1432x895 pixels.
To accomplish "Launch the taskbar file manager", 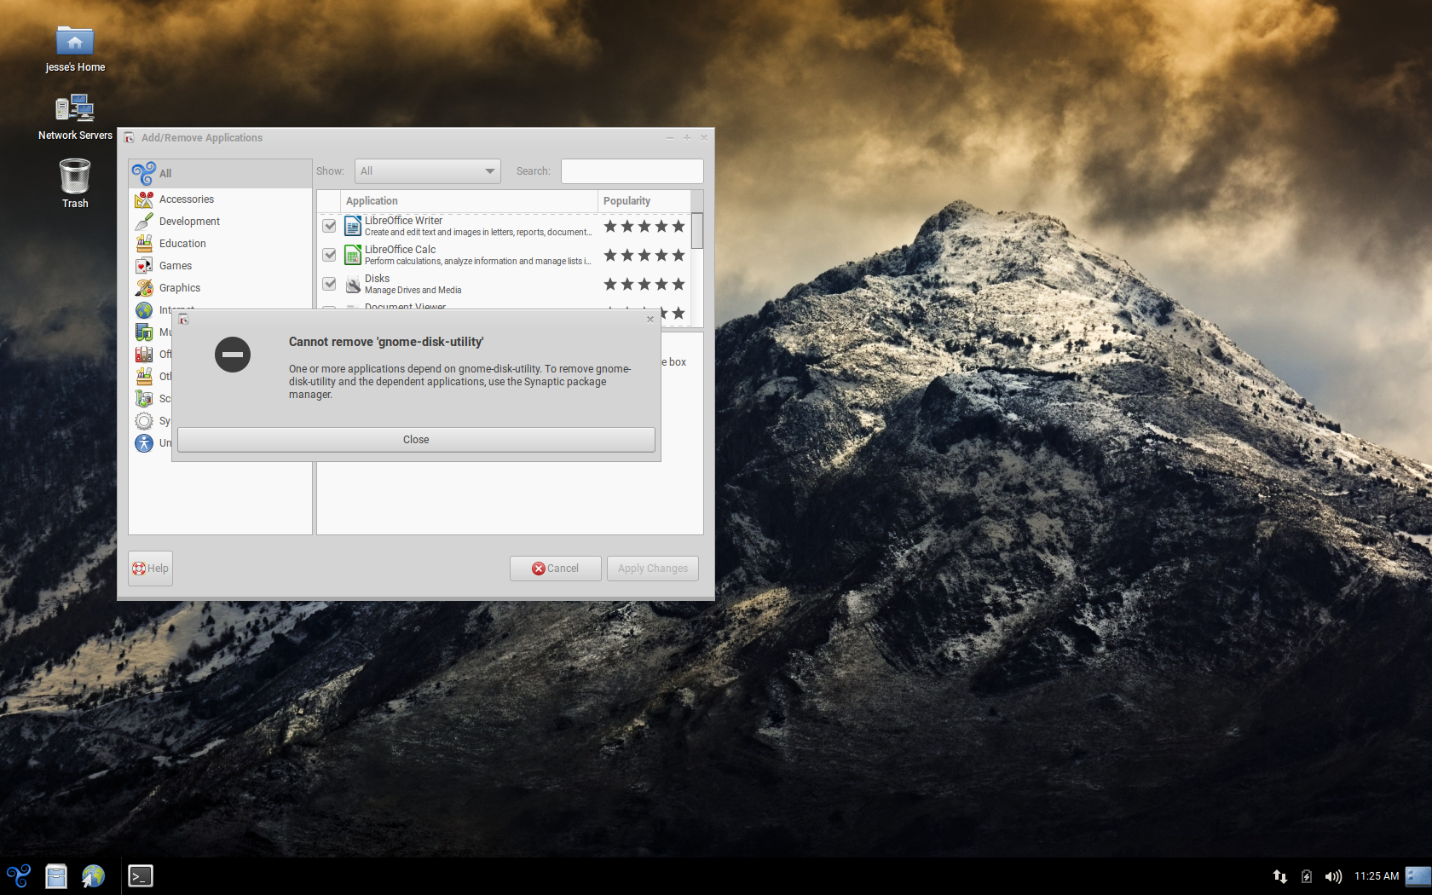I will (x=56, y=876).
